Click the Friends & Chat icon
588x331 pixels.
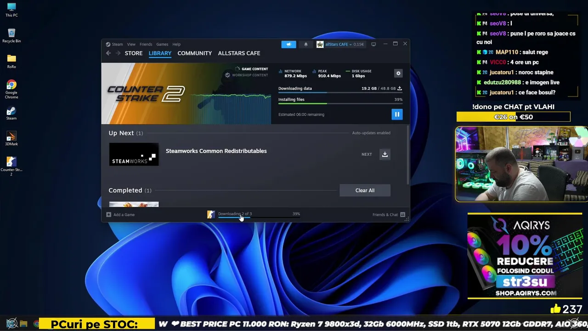tap(402, 215)
